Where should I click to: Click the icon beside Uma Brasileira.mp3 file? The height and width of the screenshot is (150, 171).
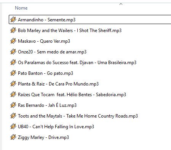[x=13, y=62]
